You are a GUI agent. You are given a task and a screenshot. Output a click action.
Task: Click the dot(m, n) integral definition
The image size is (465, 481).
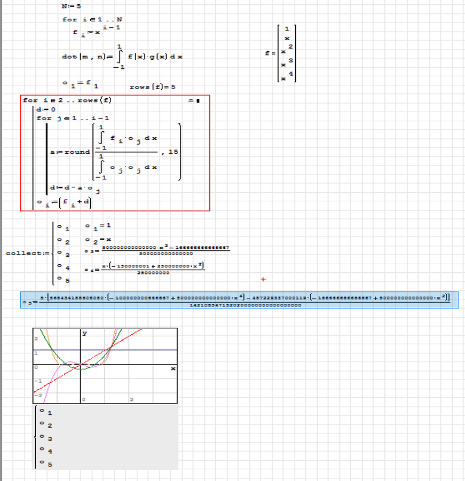pyautogui.click(x=122, y=57)
